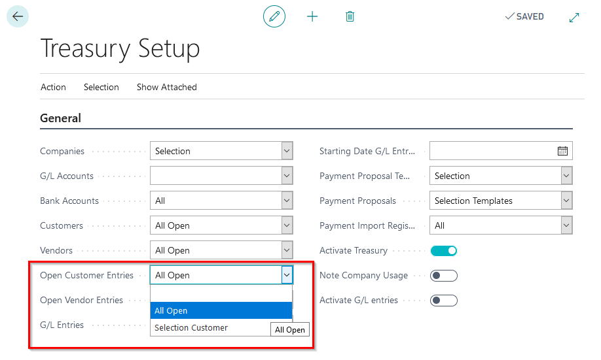The height and width of the screenshot is (360, 601).
Task: Turn off the Activate Treasury switch
Action: tap(444, 250)
